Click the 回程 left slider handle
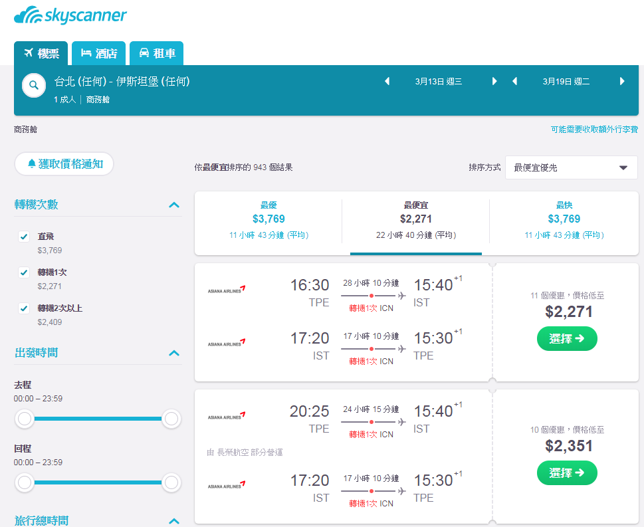The height and width of the screenshot is (527, 644). tap(25, 482)
